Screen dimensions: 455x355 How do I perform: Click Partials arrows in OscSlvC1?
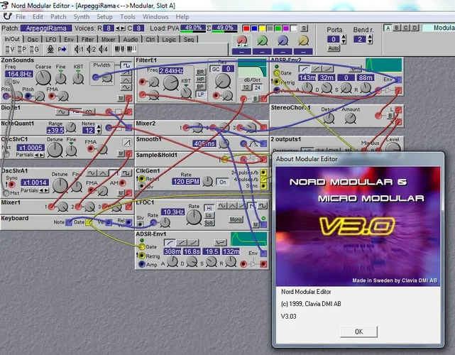[39, 155]
